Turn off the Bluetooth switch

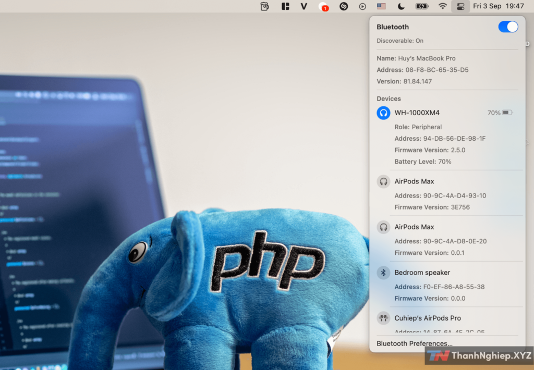click(x=508, y=27)
